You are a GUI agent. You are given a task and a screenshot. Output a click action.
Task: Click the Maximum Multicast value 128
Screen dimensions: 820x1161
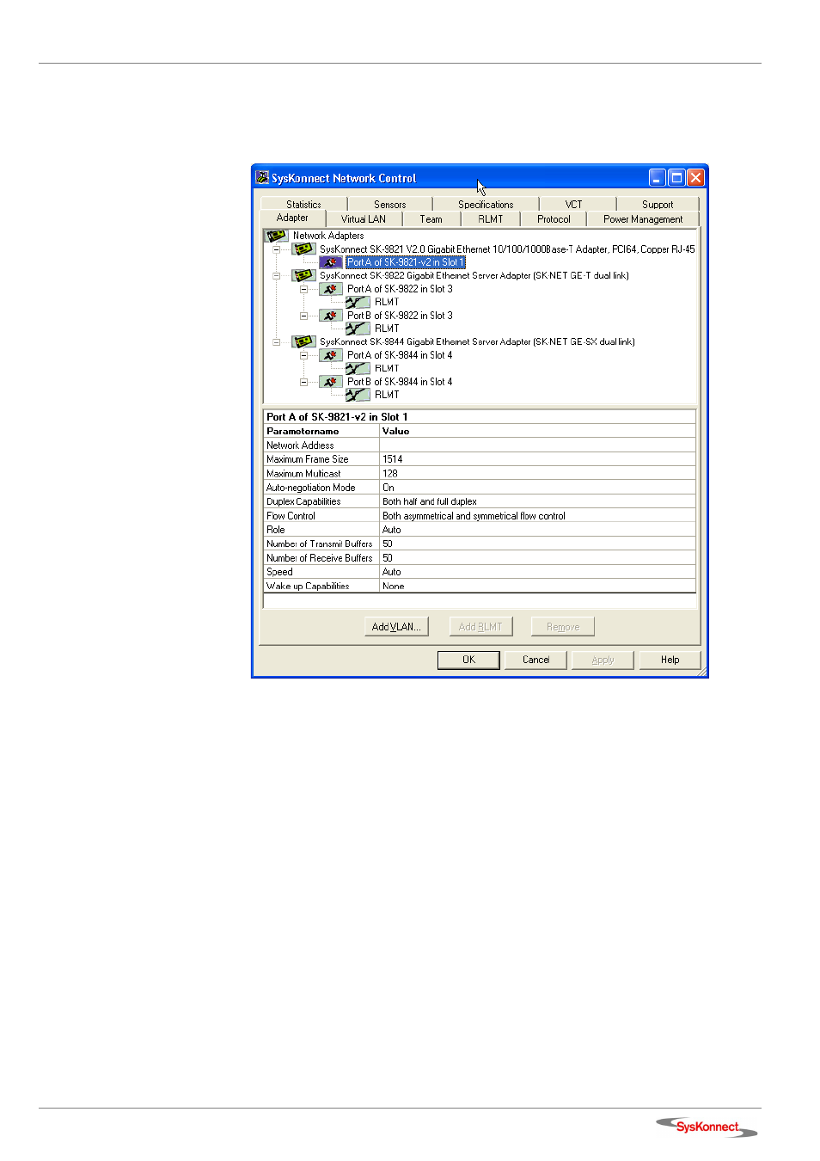pyautogui.click(x=537, y=474)
